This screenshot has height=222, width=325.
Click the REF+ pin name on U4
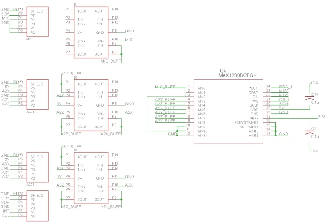click(x=254, y=118)
